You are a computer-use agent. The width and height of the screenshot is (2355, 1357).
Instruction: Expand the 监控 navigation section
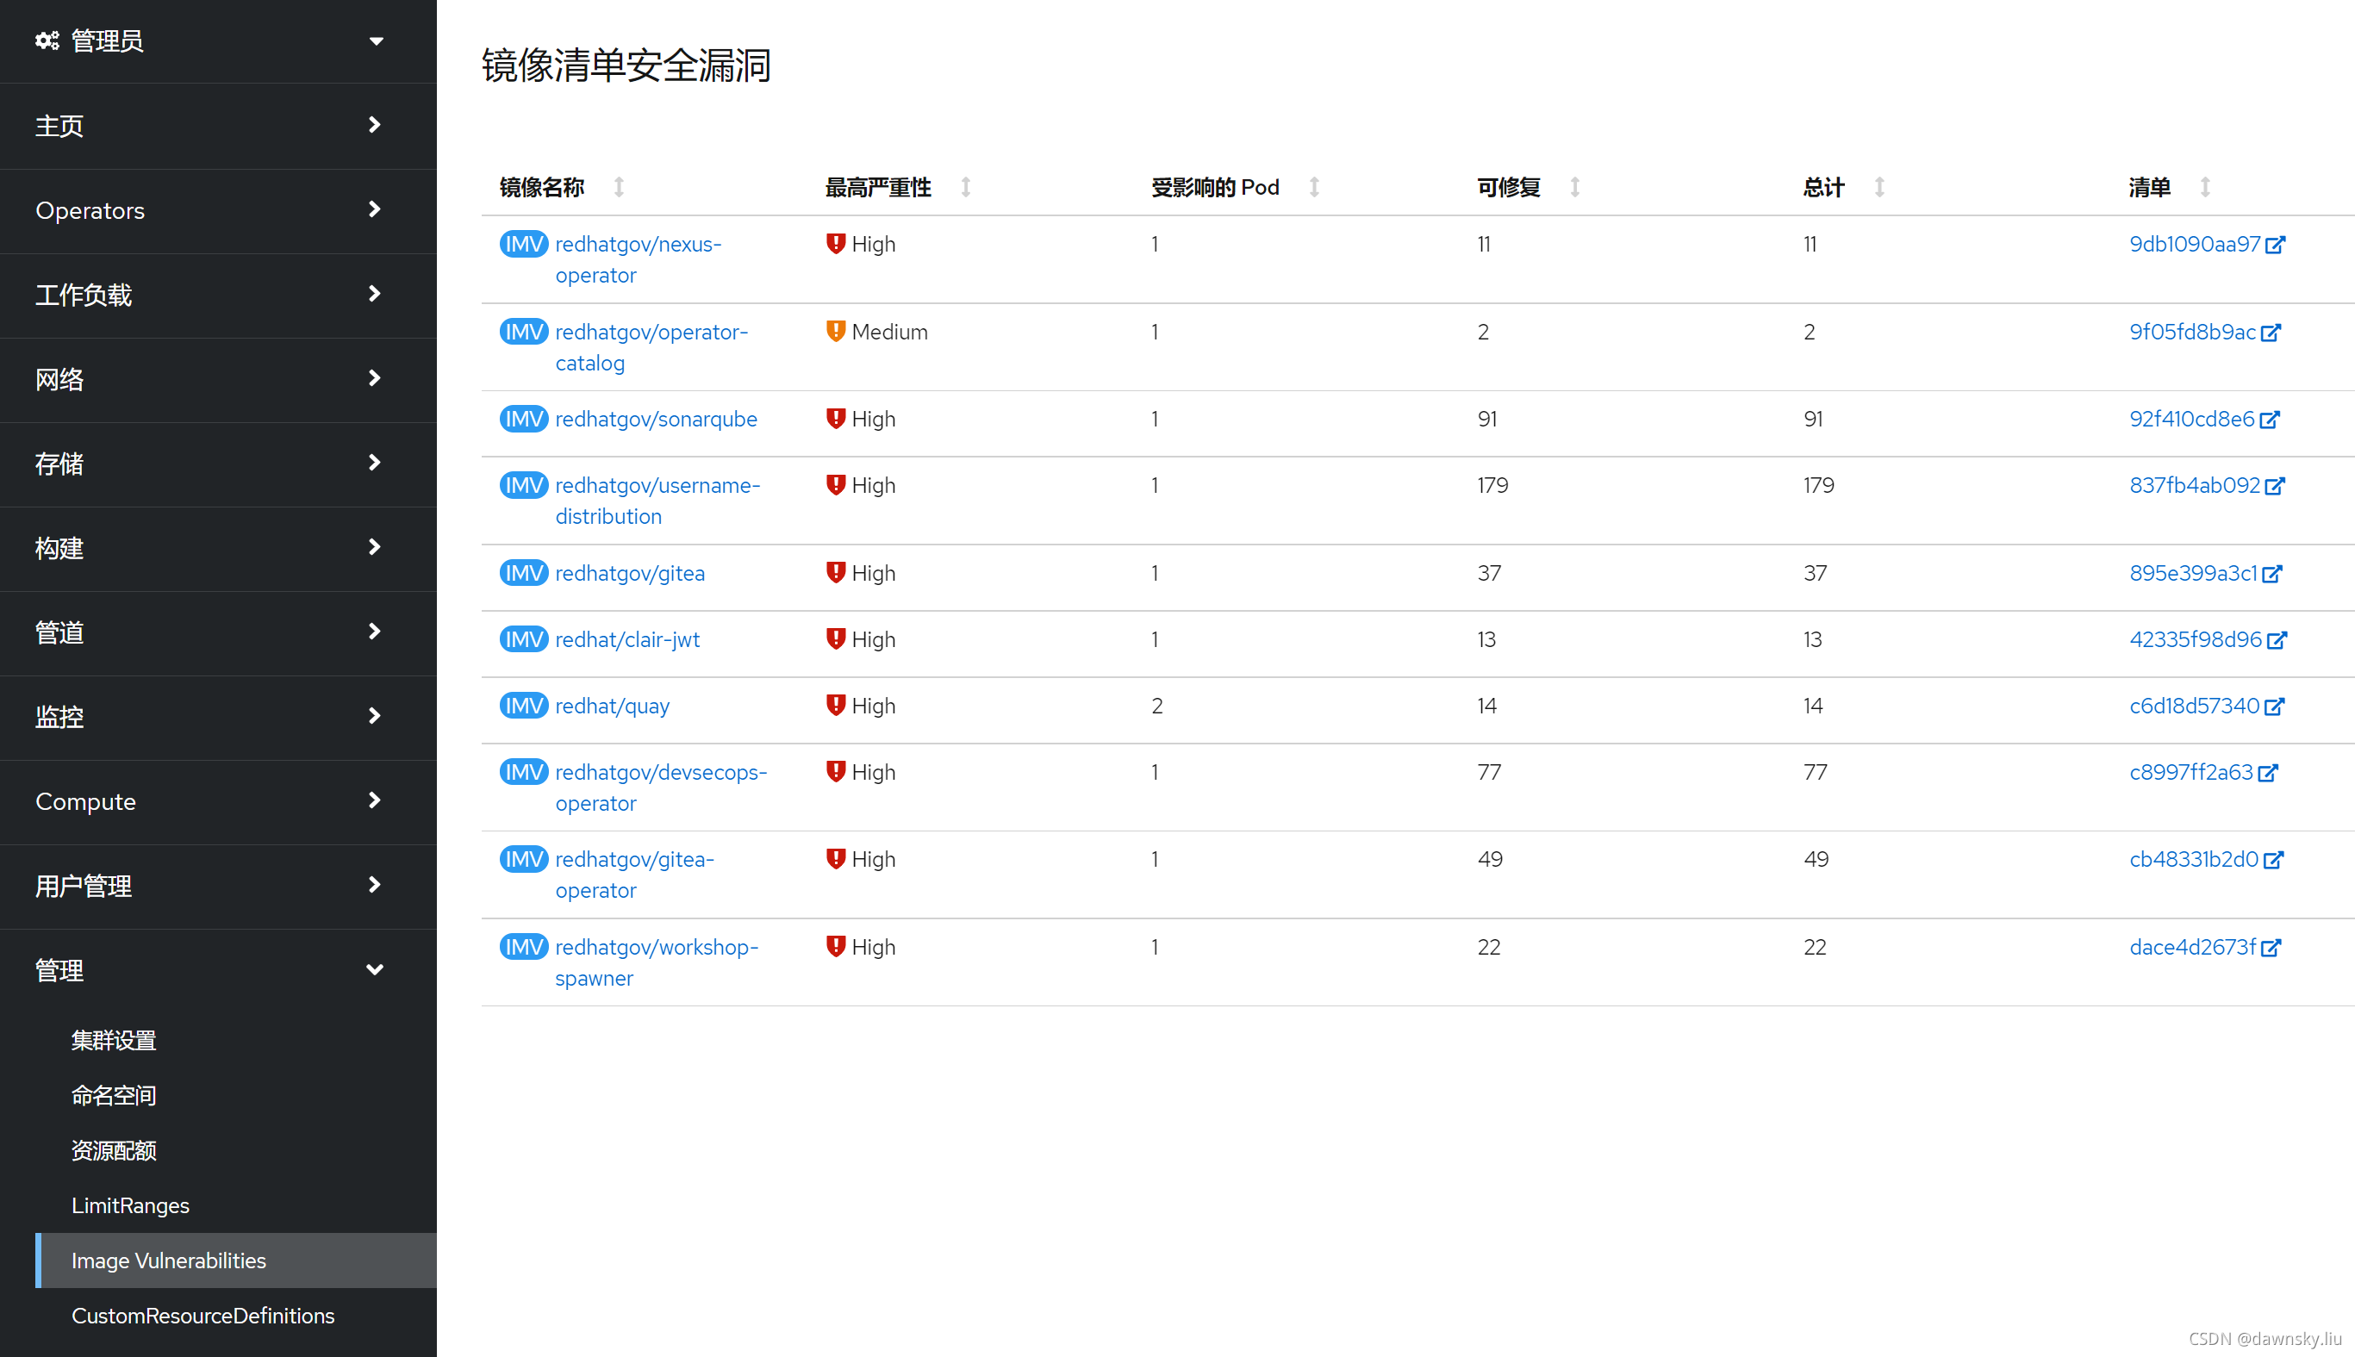point(218,717)
